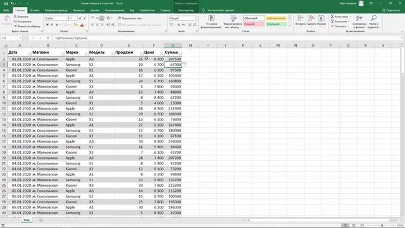Open Условное форматирование conditional formatting

(211, 22)
